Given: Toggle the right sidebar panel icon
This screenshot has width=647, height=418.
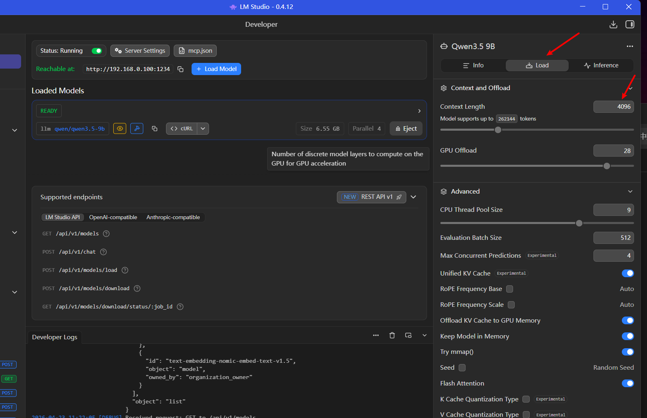Looking at the screenshot, I should point(630,24).
